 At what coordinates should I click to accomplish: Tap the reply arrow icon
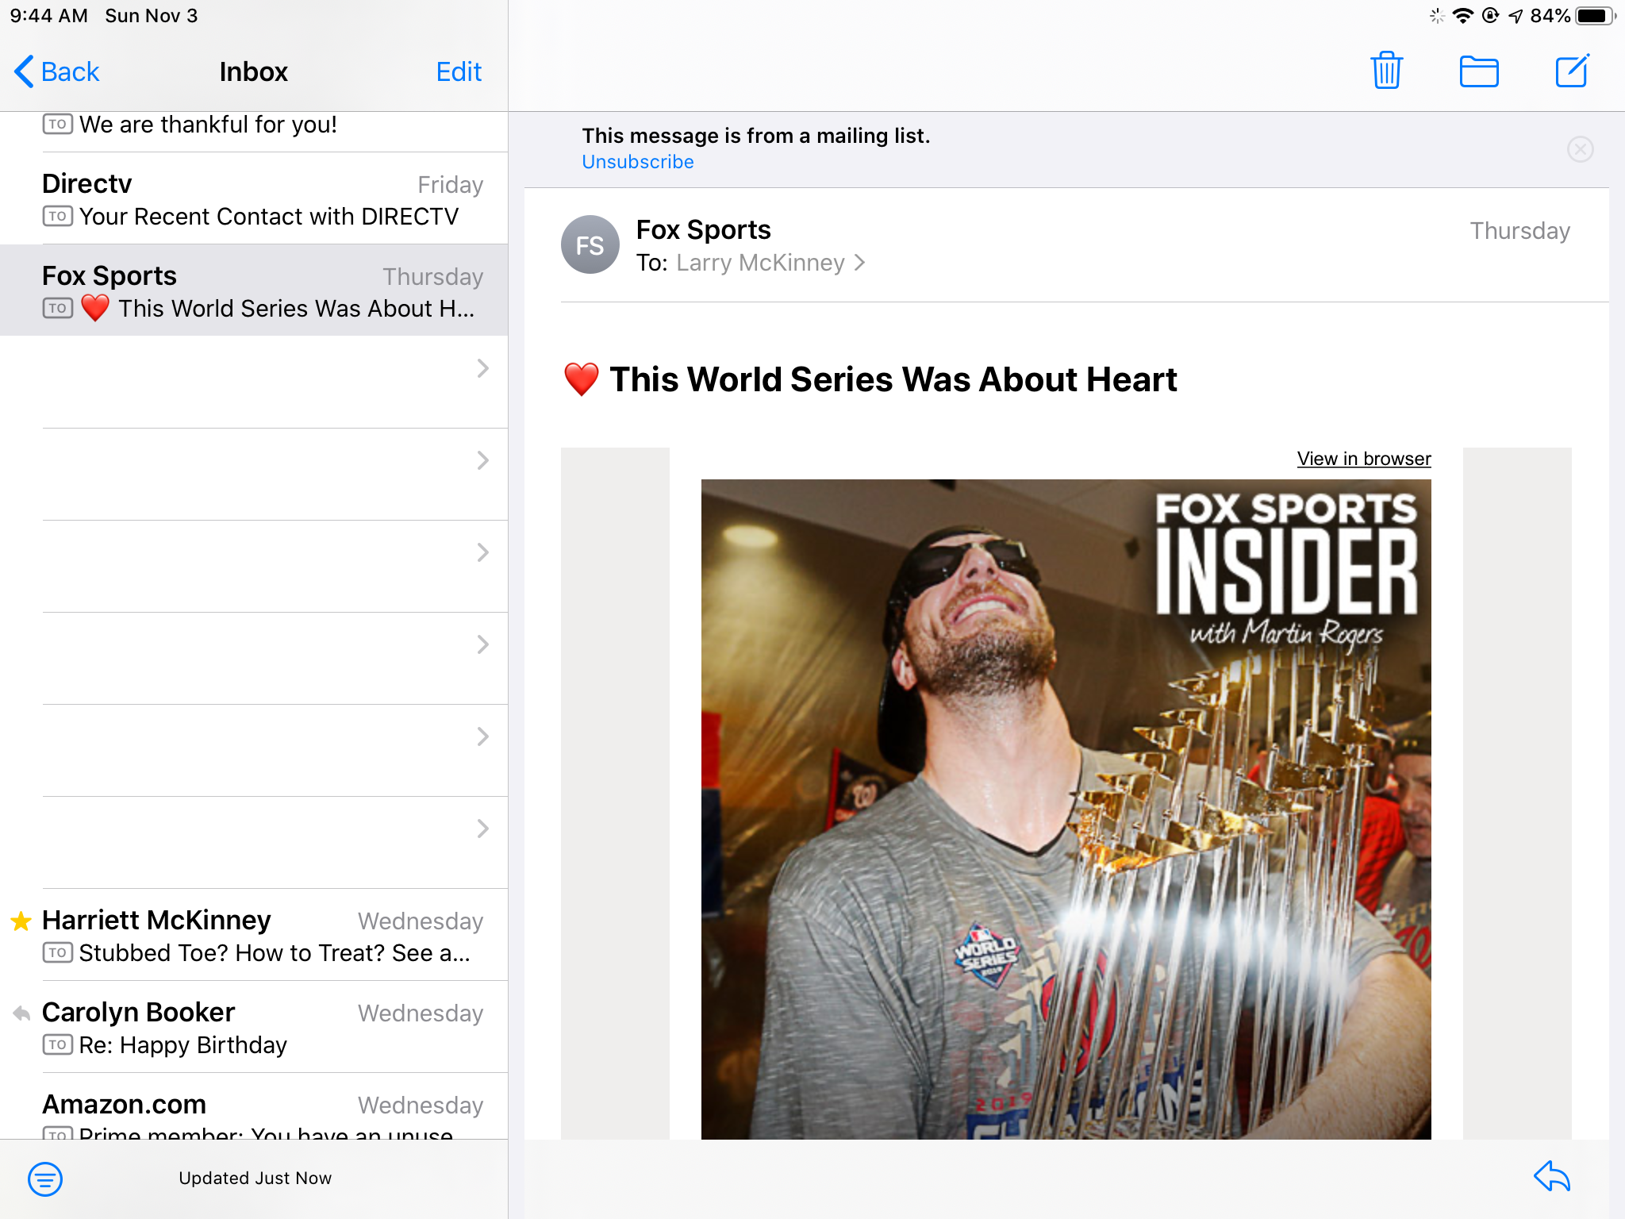pyautogui.click(x=1551, y=1176)
